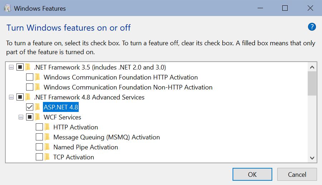The width and height of the screenshot is (322, 185).
Task: Collapse the .NET Framework 3.5 tree node
Action: point(11,67)
